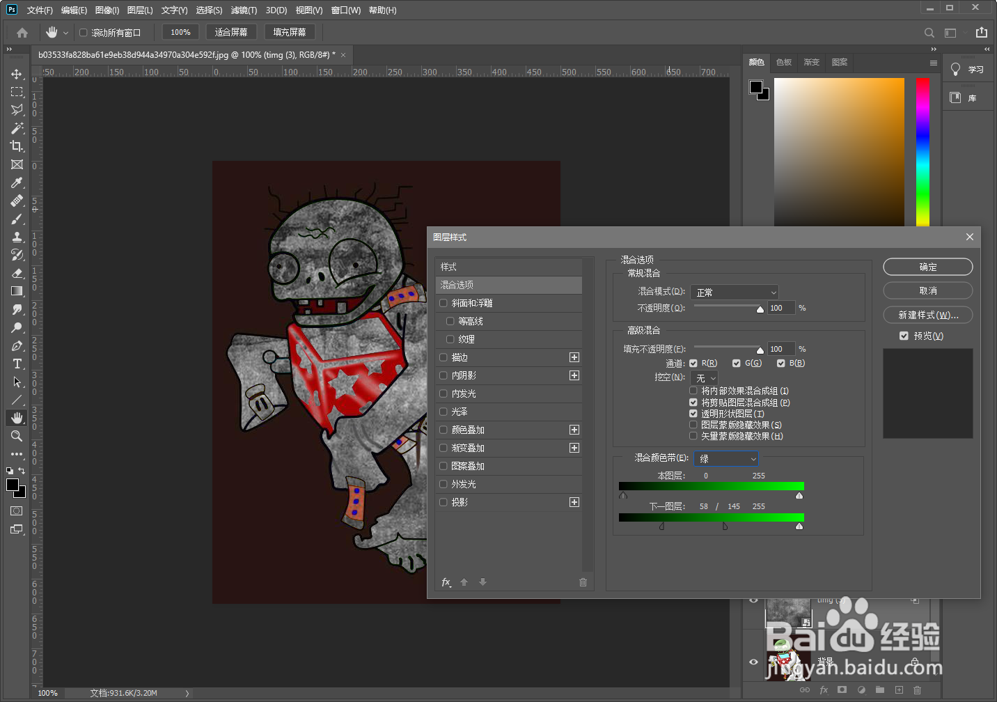This screenshot has height=702, width=997.
Task: Select the History Brush tool
Action: click(x=17, y=255)
